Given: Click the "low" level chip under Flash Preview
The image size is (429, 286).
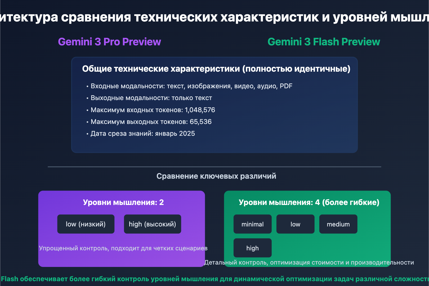Looking at the screenshot, I should tap(295, 224).
